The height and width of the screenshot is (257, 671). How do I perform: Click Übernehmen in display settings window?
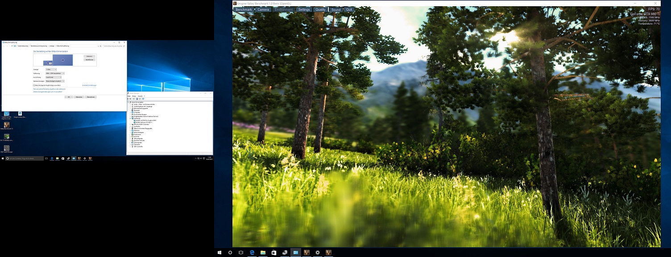click(x=91, y=97)
